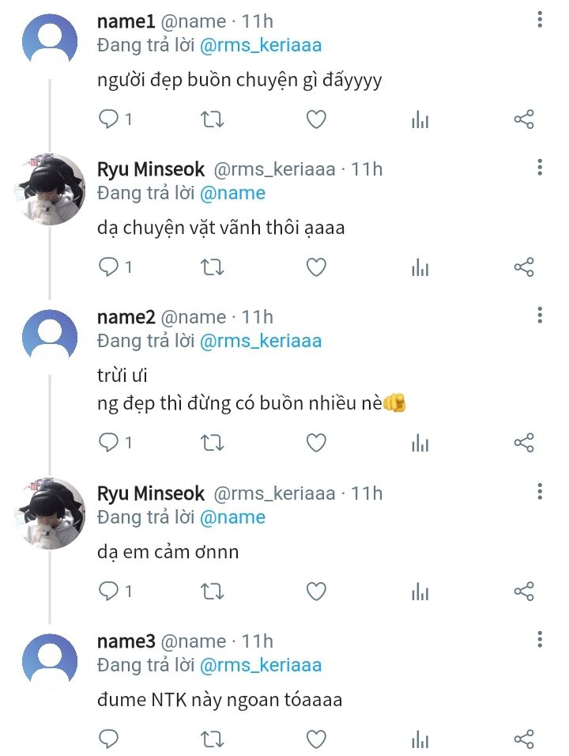569x756 pixels.
Task: Open three-dot menu on 'dạ em cảm ơnnn' tweet
Action: pos(539,492)
